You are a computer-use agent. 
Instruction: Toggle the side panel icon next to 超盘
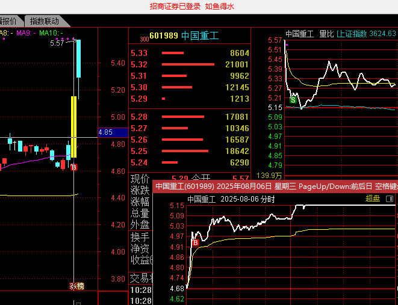[x=390, y=199]
